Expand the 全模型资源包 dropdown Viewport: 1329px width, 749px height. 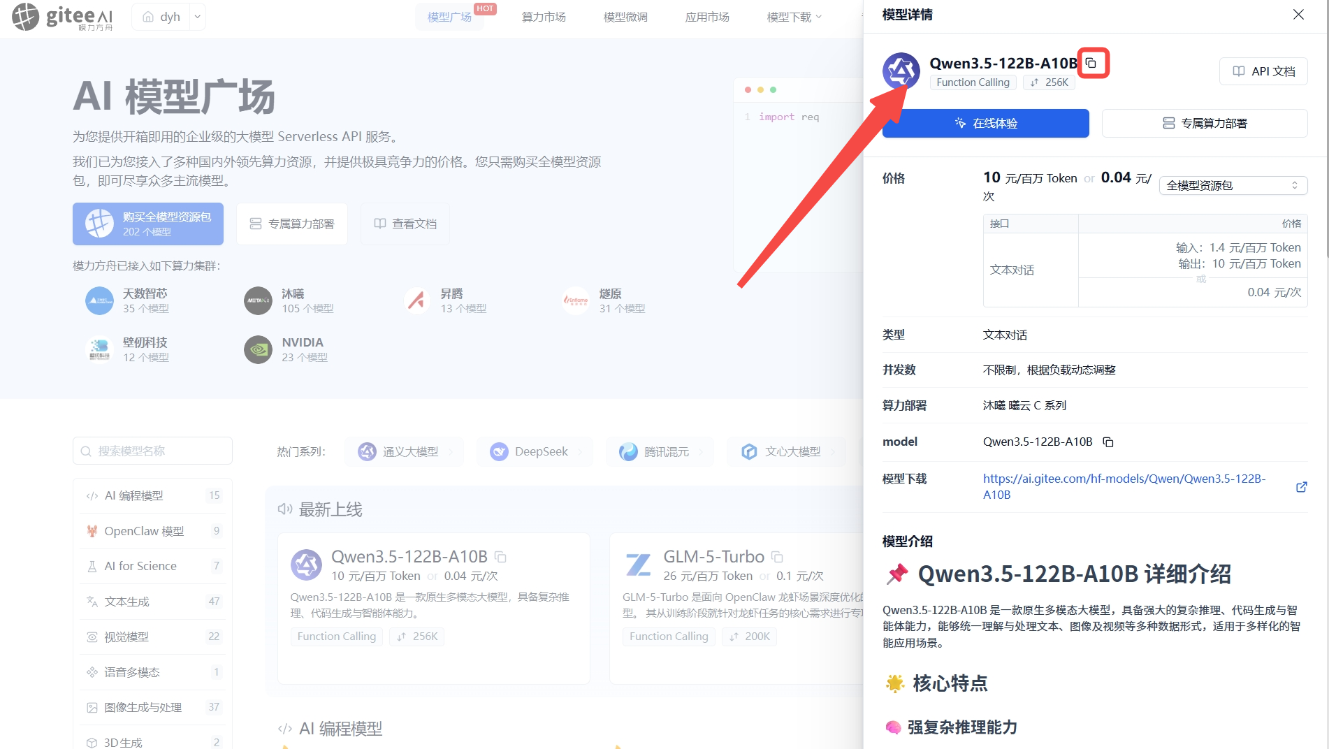(1233, 185)
